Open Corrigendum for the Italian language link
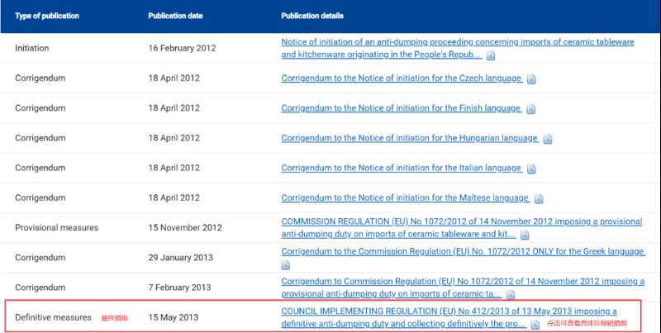 [402, 168]
